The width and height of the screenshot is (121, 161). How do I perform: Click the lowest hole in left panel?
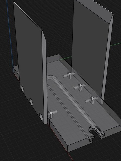(41, 117)
